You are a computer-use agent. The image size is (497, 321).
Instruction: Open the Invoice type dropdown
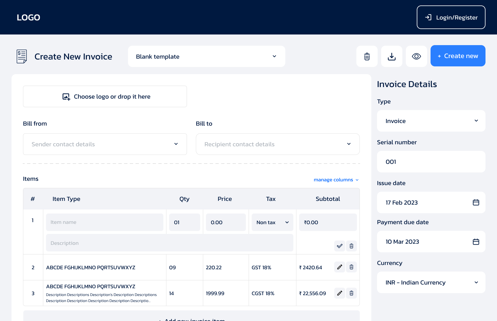(431, 121)
